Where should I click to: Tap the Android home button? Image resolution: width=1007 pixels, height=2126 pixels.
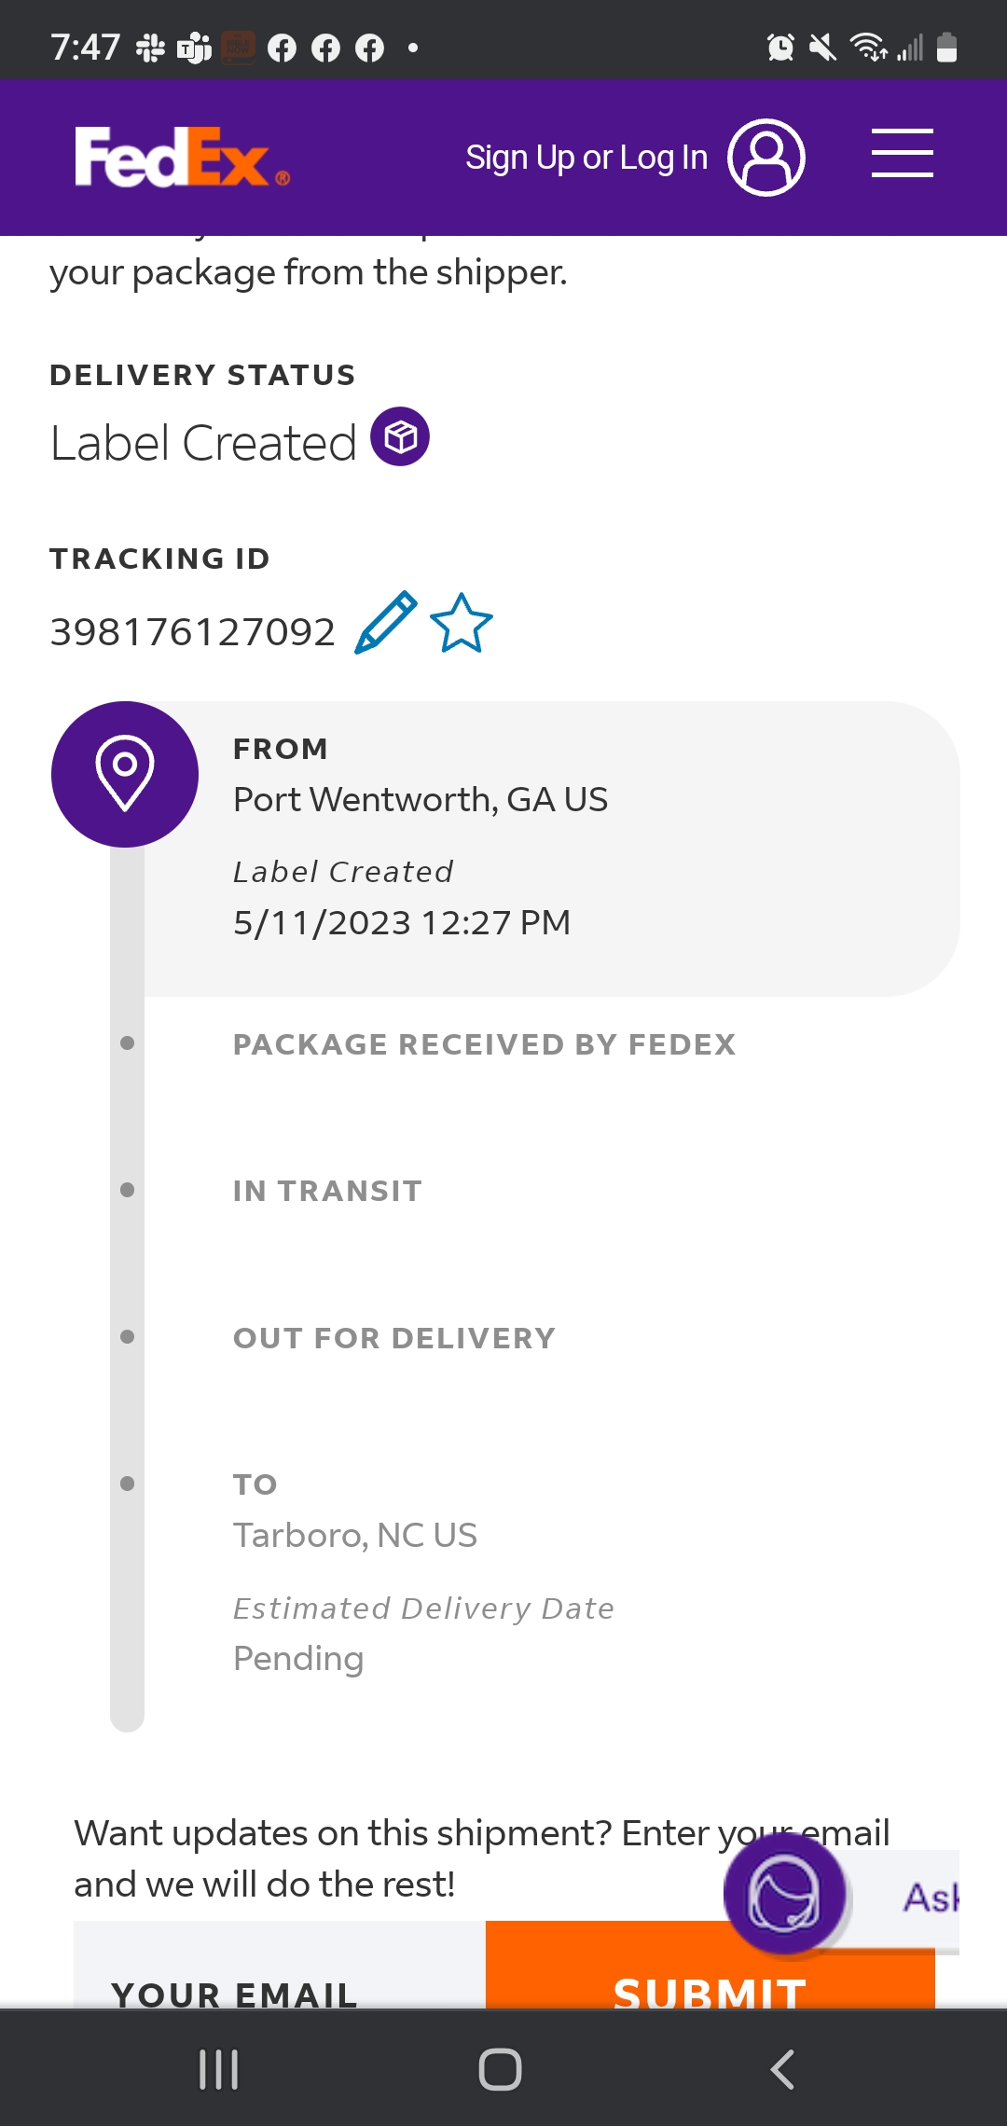pyautogui.click(x=501, y=2069)
